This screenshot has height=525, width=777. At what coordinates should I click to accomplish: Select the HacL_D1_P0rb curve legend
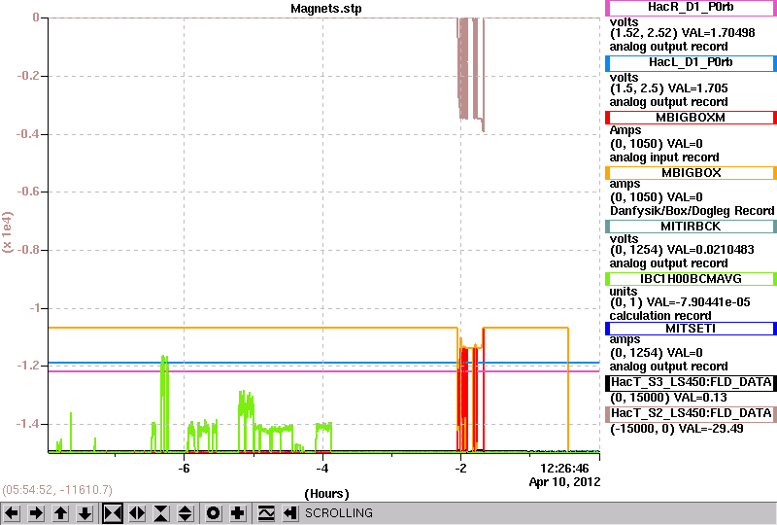(x=691, y=63)
